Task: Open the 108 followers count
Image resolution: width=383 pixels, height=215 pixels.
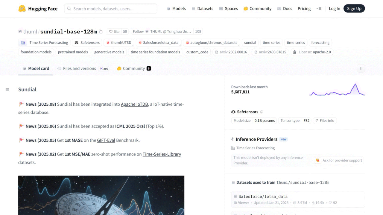Action: point(198,31)
